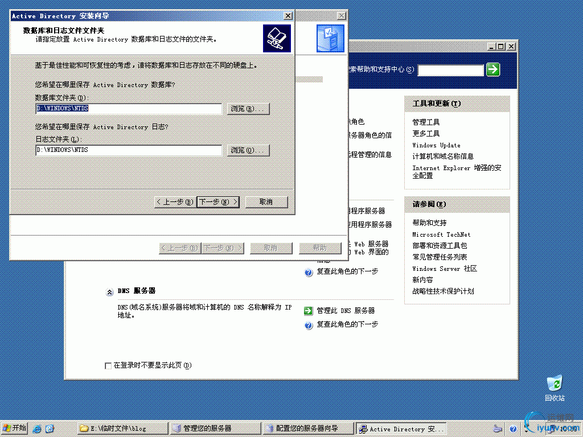Open Internet Explorer 增强的安全配置 link

tap(457, 172)
